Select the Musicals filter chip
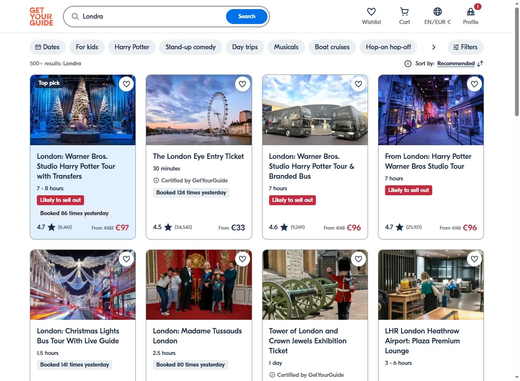Viewport: 520px width, 381px height. (x=286, y=47)
